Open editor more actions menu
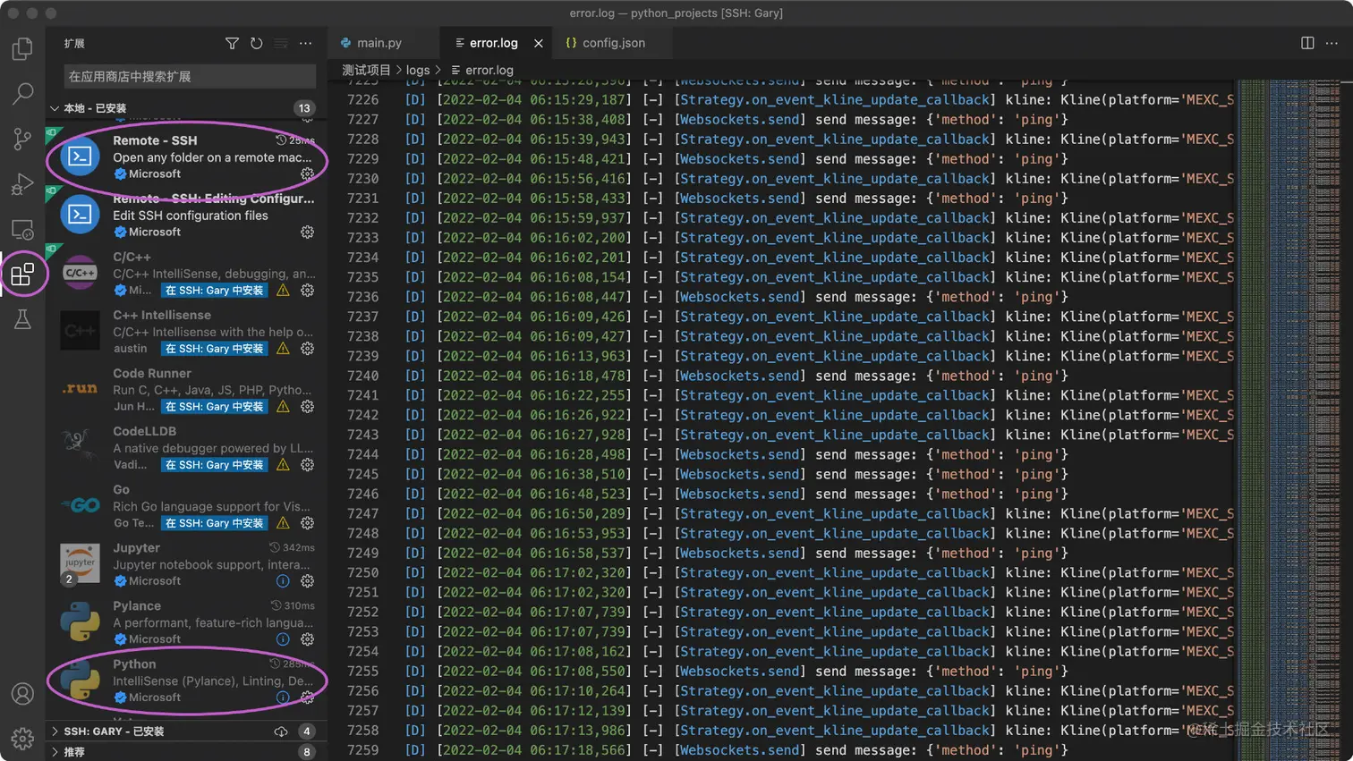The image size is (1353, 761). (x=1332, y=43)
